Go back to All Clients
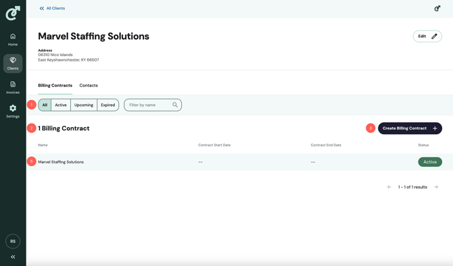This screenshot has width=453, height=266. 52,8
